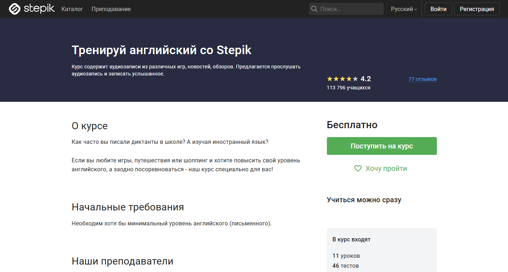Screen dimensions: 508x272
Task: Click the chevron next to Русский
Action: 415,10
